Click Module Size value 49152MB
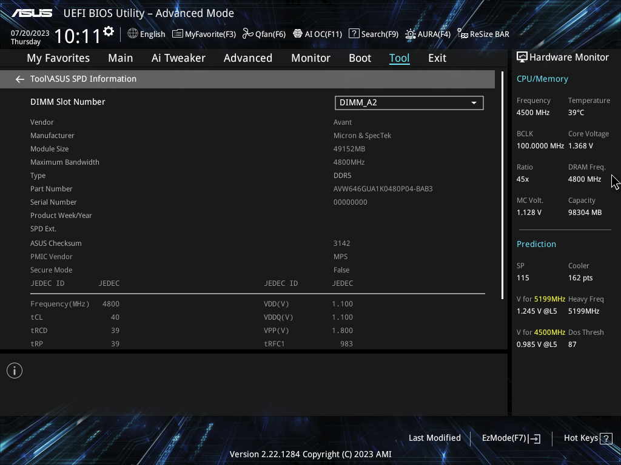Image resolution: width=621 pixels, height=465 pixels. pos(349,149)
